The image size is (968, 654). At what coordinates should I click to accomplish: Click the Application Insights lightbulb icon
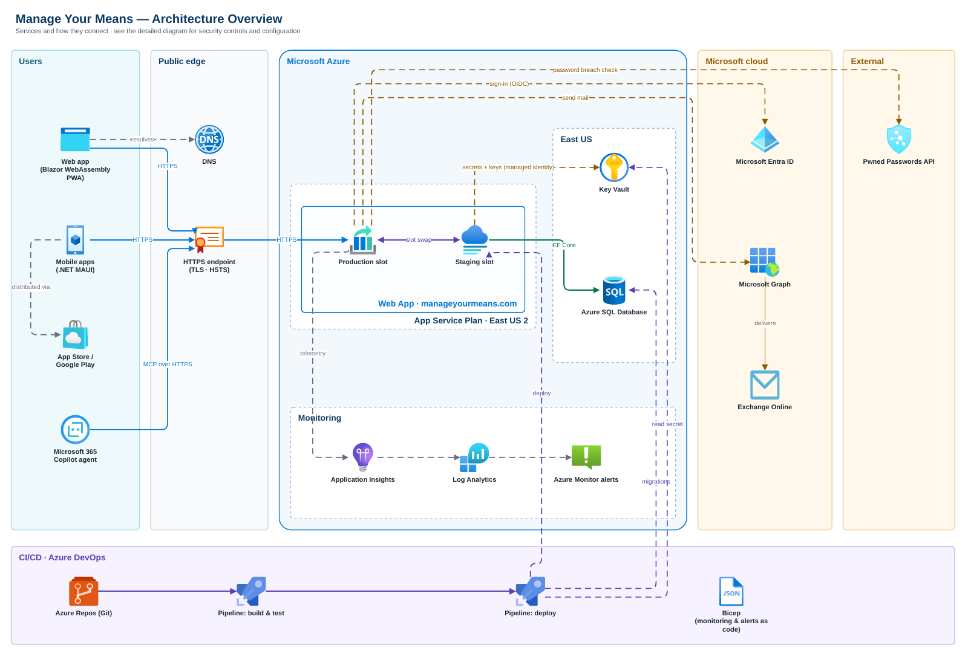[363, 458]
